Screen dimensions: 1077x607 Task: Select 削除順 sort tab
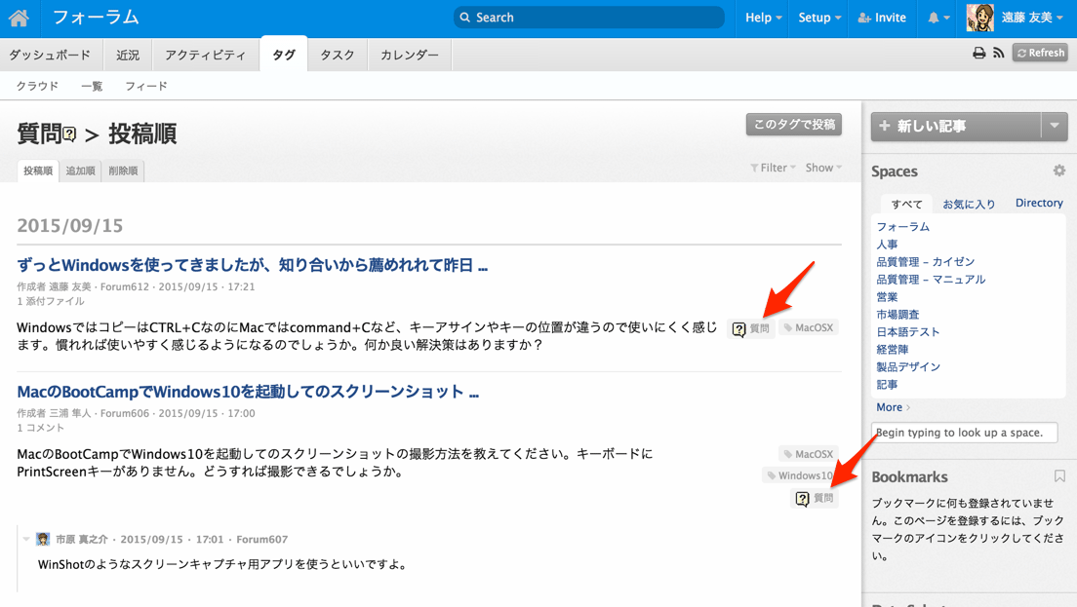[123, 171]
